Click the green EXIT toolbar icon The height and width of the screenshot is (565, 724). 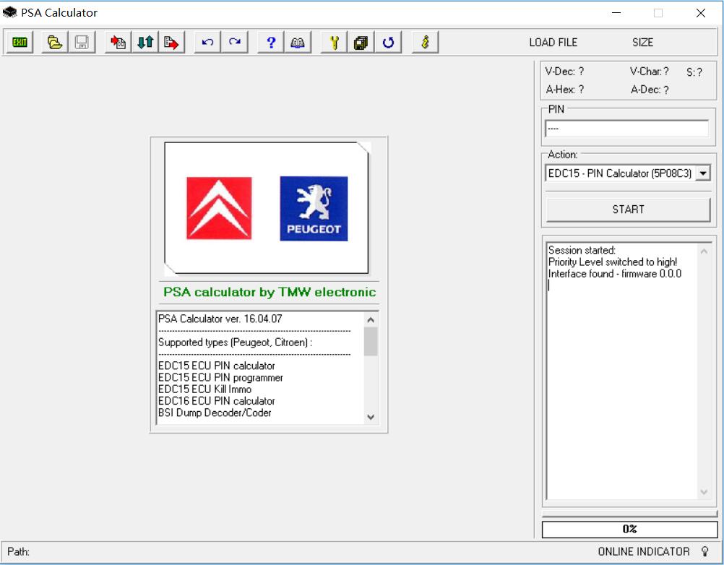tap(20, 43)
